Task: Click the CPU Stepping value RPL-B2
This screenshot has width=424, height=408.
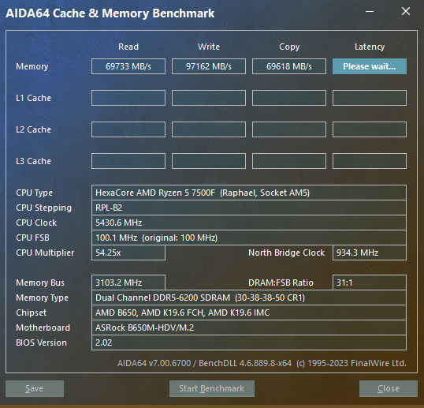Action: [x=249, y=208]
